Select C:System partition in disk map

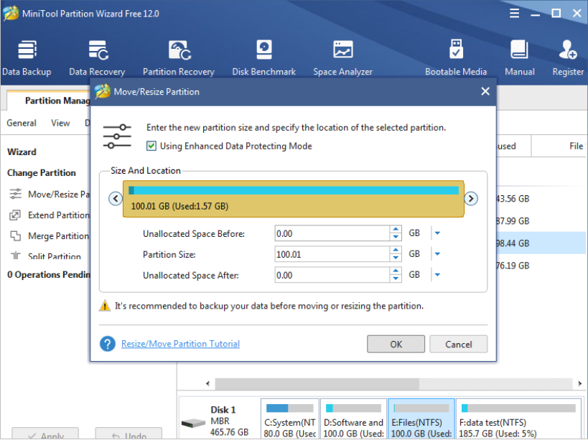290,418
